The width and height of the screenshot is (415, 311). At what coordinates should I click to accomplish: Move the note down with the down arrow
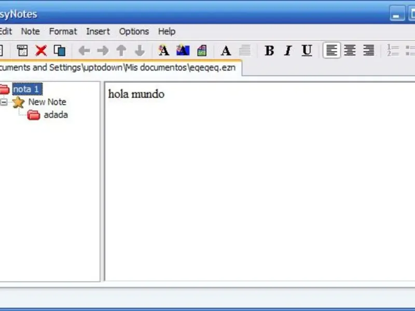point(140,50)
